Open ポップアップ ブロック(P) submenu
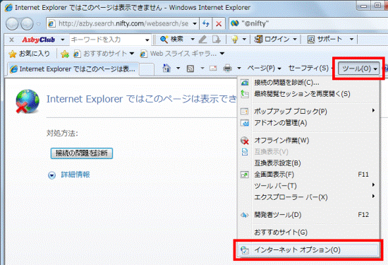 point(308,112)
